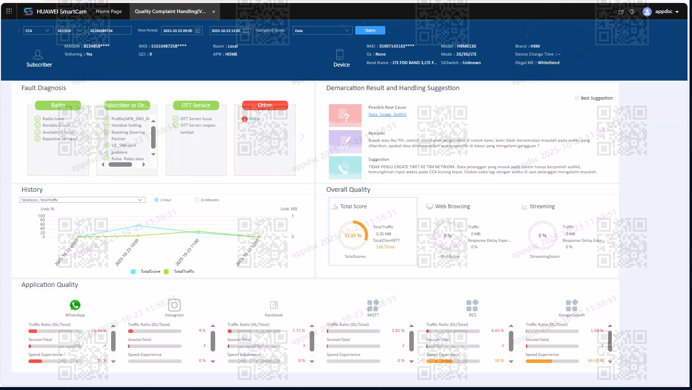692x390 pixels.
Task: Open the TotalScore, TotalTraffic history dropdown
Action: pos(83,200)
